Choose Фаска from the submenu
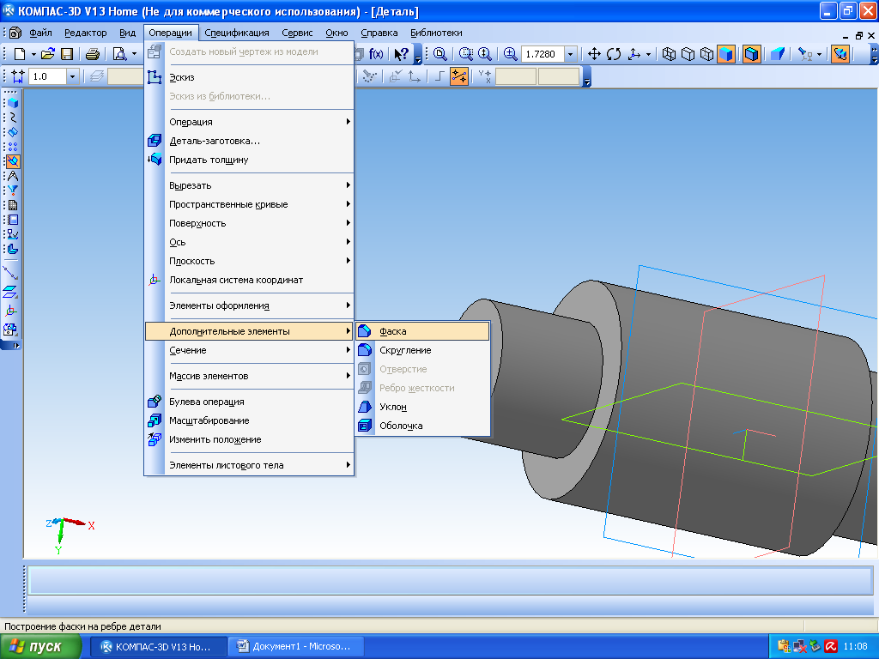The image size is (879, 659). pos(422,331)
